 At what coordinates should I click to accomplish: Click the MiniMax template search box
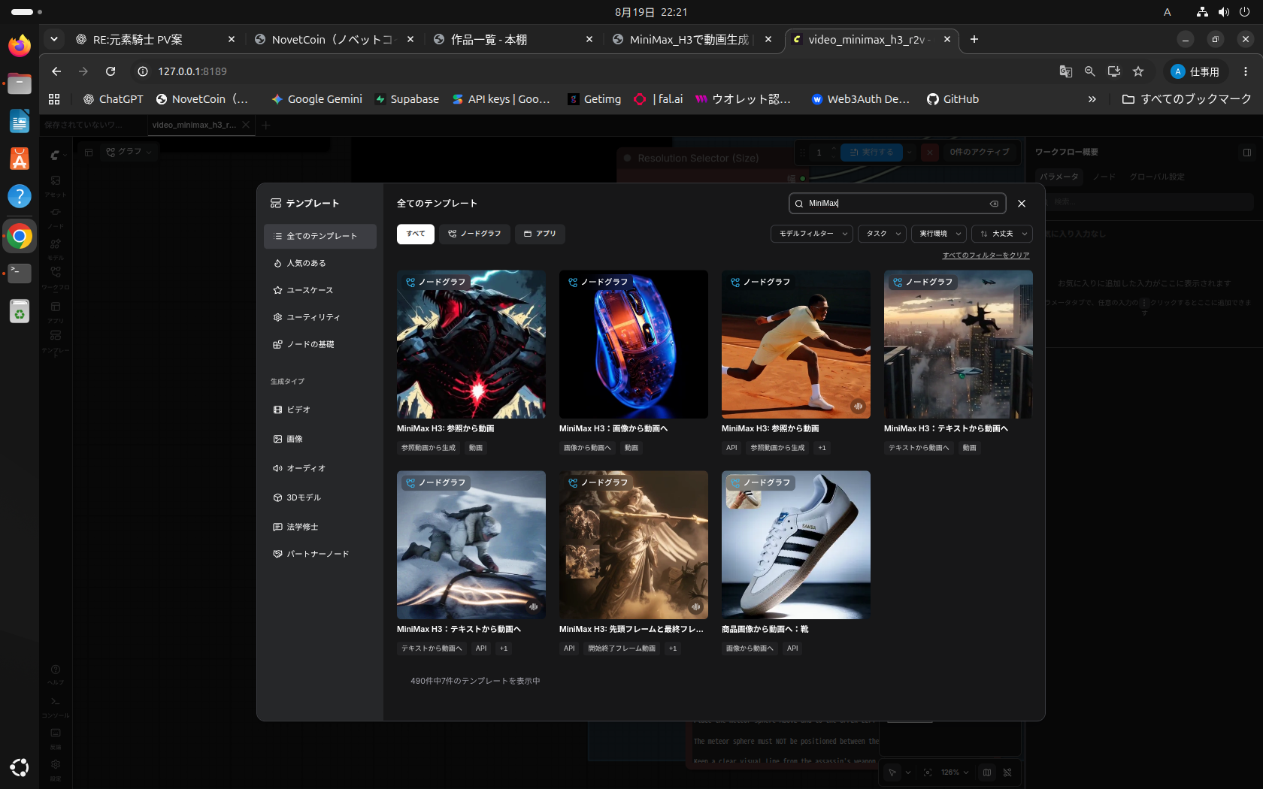pyautogui.click(x=897, y=204)
